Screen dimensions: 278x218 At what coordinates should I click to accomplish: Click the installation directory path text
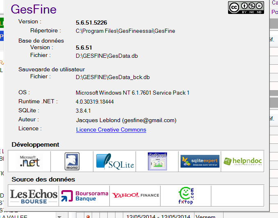coord(125,31)
